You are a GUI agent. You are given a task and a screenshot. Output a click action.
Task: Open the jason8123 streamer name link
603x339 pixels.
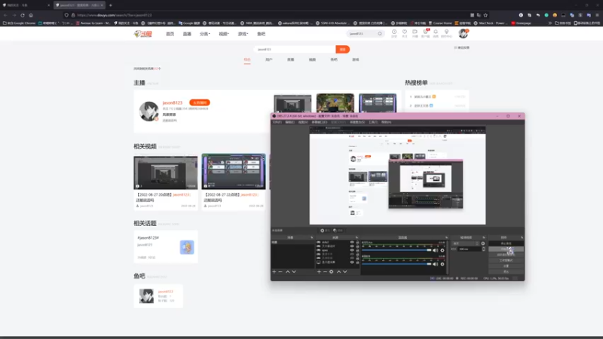(173, 102)
